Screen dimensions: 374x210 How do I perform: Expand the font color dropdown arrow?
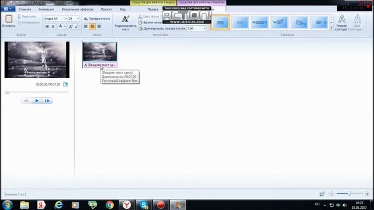tap(65, 26)
